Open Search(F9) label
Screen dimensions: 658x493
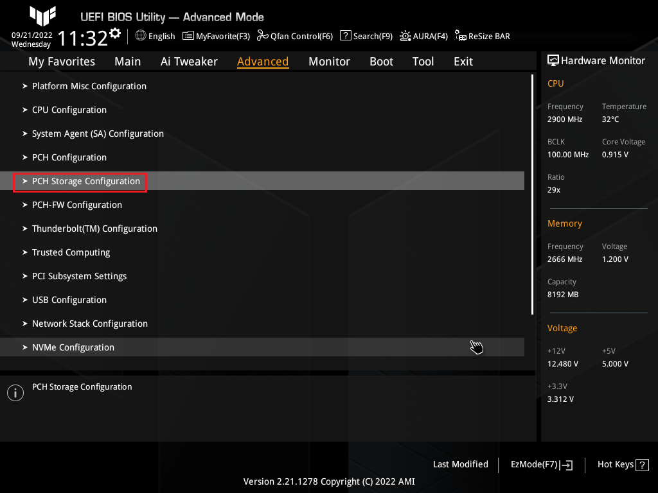(373, 37)
